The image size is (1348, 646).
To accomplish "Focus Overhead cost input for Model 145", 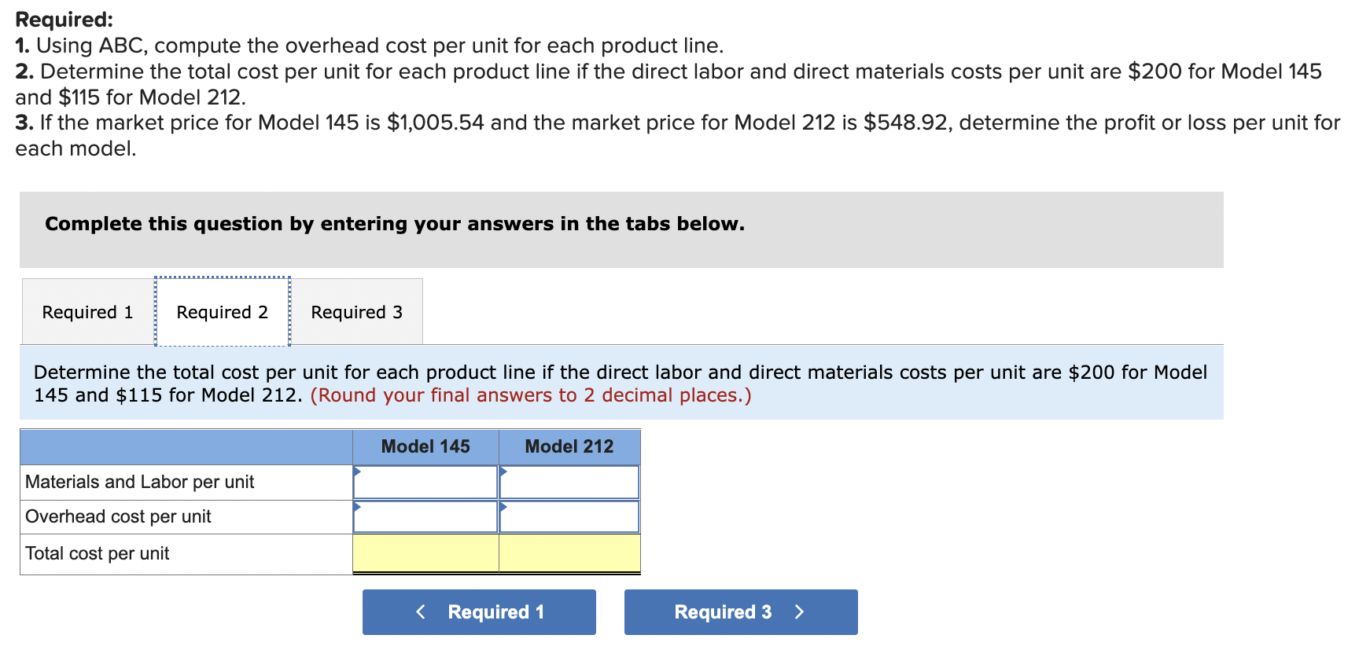I will 425,516.
